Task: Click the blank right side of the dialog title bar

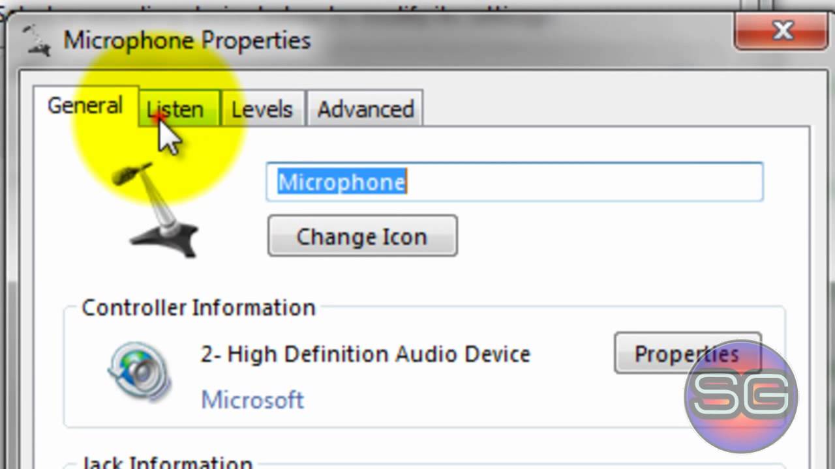Action: click(x=522, y=40)
